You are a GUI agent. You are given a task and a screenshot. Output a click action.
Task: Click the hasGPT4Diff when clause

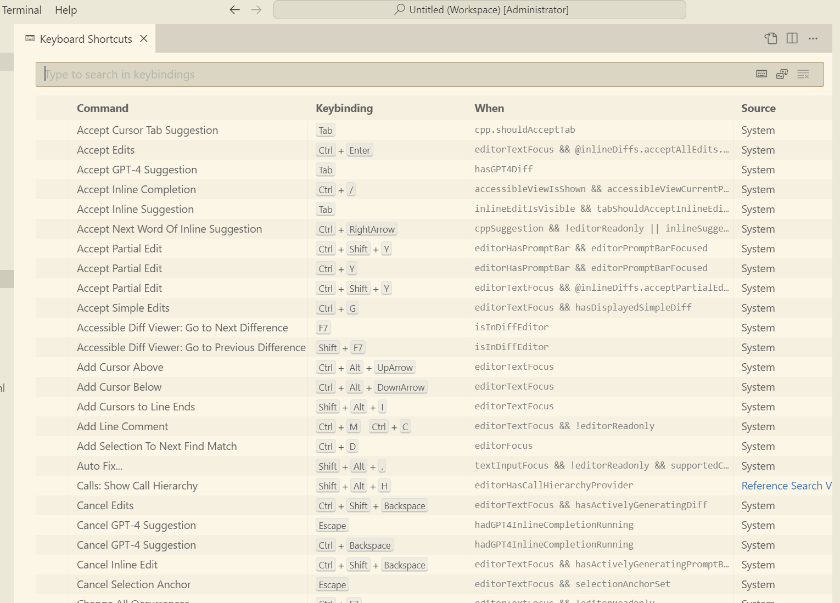click(503, 170)
